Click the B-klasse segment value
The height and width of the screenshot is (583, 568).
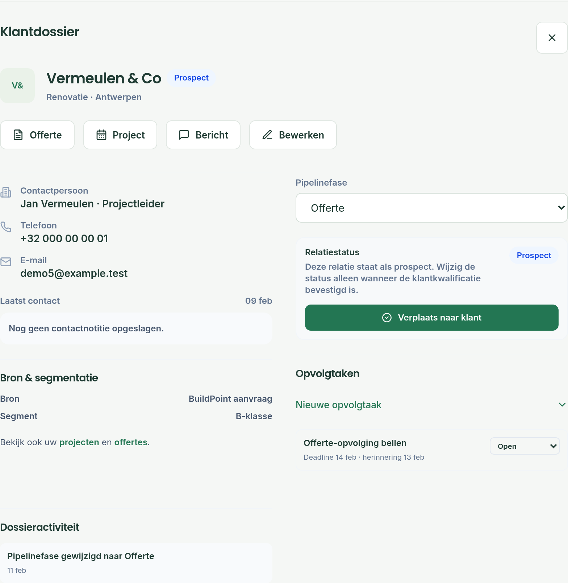click(x=254, y=416)
